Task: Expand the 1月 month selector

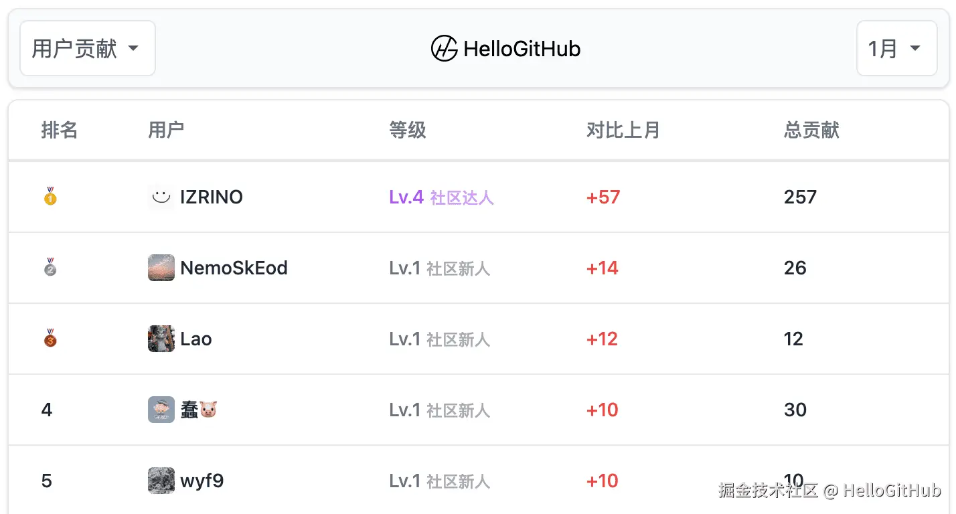Action: coord(896,48)
